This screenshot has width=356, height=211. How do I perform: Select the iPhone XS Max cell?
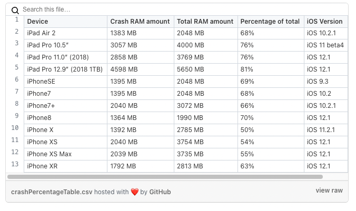[x=65, y=154]
